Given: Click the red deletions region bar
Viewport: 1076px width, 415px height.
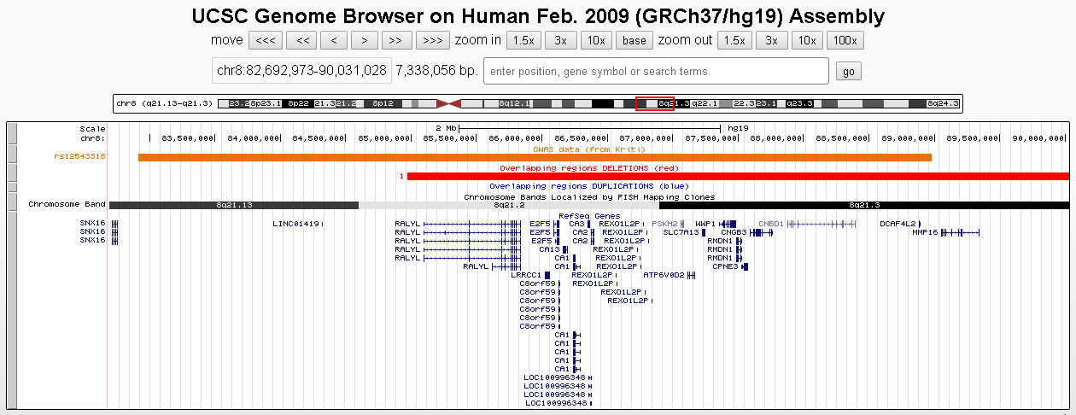Looking at the screenshot, I should (738, 176).
